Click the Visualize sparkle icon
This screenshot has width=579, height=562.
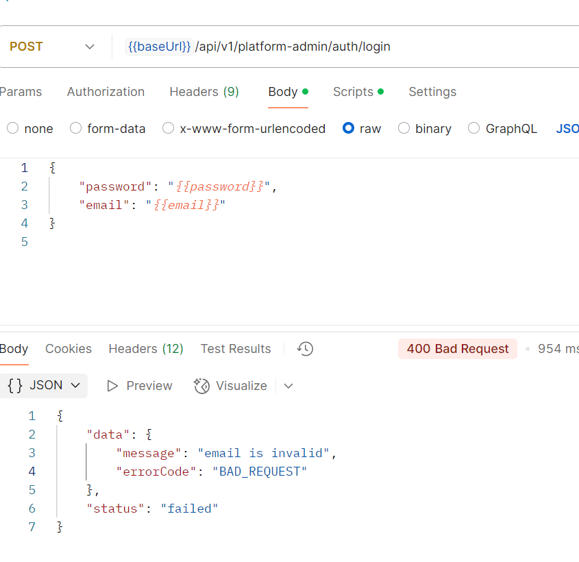click(x=201, y=386)
